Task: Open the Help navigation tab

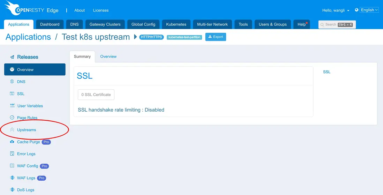Action: [x=302, y=24]
